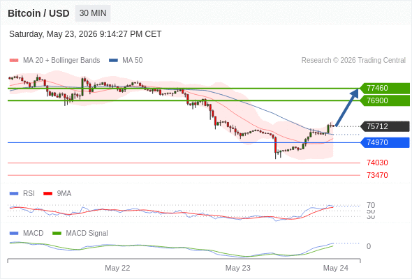Click the MA 20 + Bollinger Bands legend swatch

tap(14, 61)
